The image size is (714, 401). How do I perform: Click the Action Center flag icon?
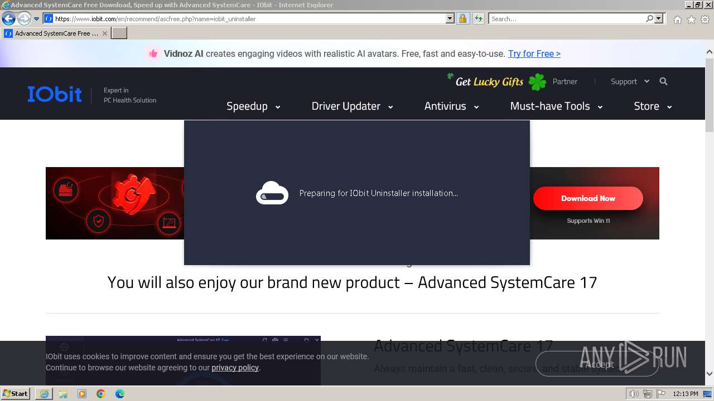(x=660, y=394)
